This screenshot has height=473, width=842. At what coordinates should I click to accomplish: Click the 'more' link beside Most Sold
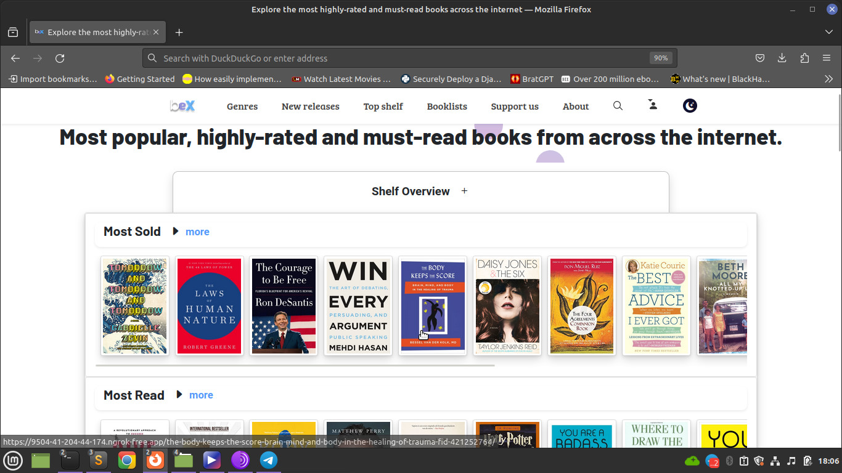[x=197, y=232]
